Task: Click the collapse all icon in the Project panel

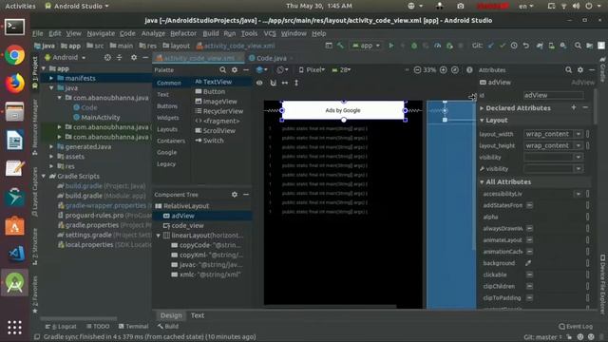Action: click(119, 57)
